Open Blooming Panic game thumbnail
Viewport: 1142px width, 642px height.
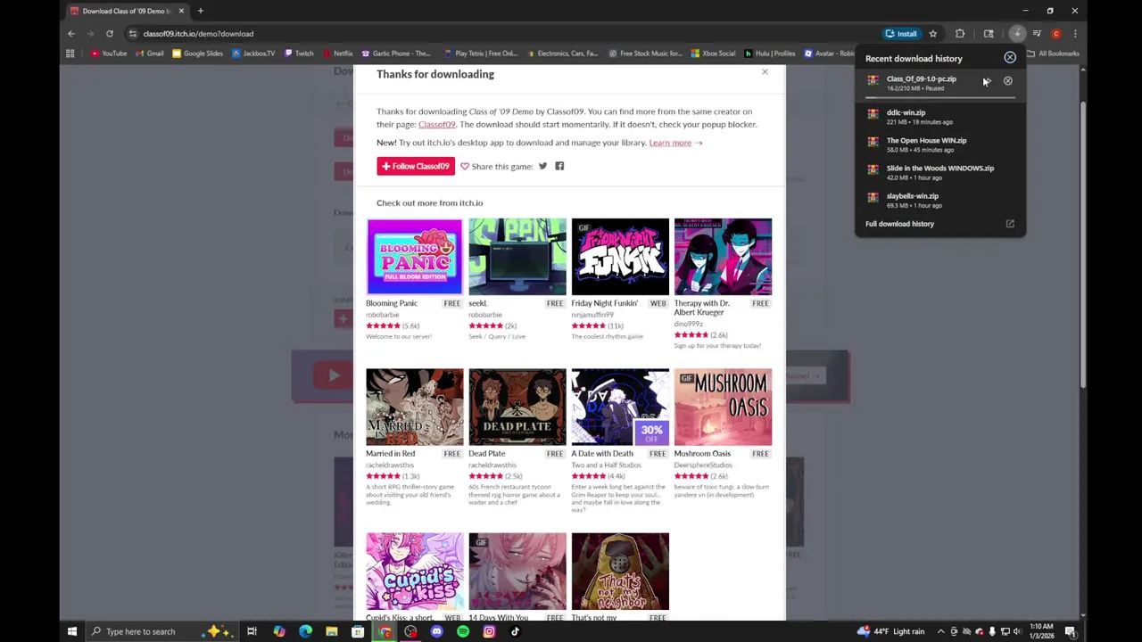415,257
